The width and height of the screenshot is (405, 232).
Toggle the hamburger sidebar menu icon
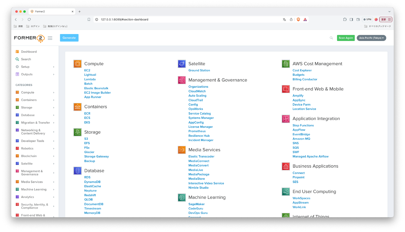coord(50,38)
